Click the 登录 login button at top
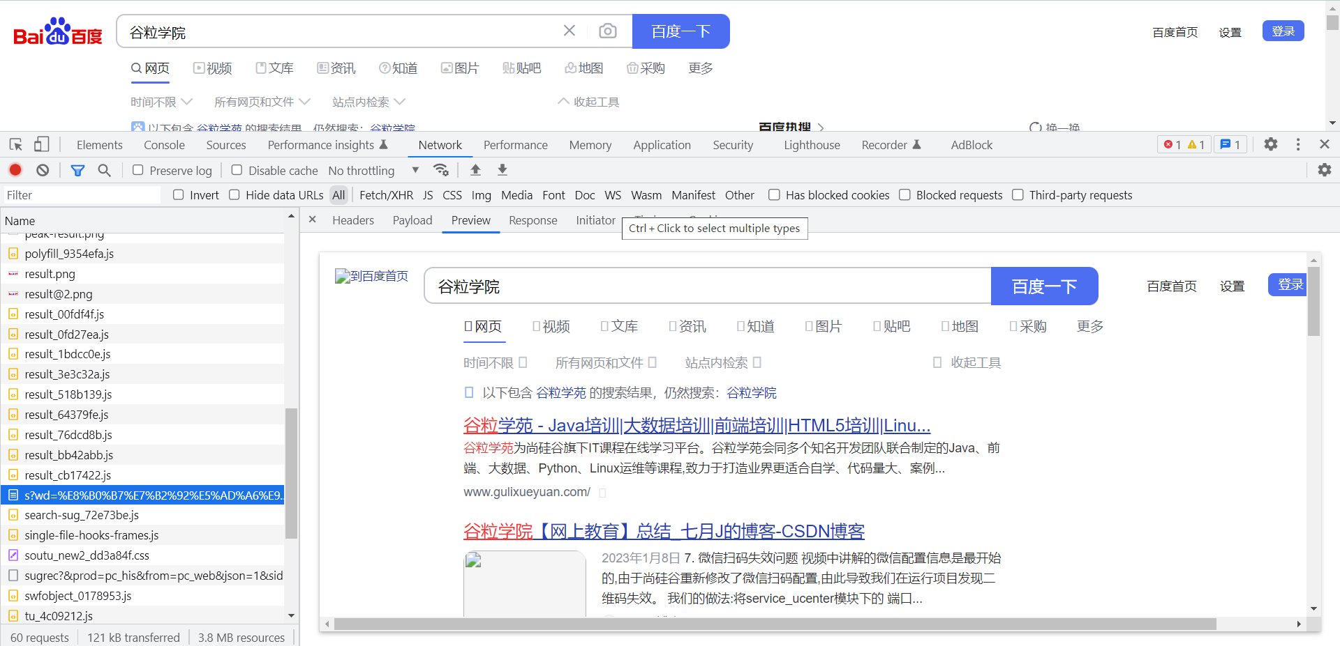 click(1283, 31)
